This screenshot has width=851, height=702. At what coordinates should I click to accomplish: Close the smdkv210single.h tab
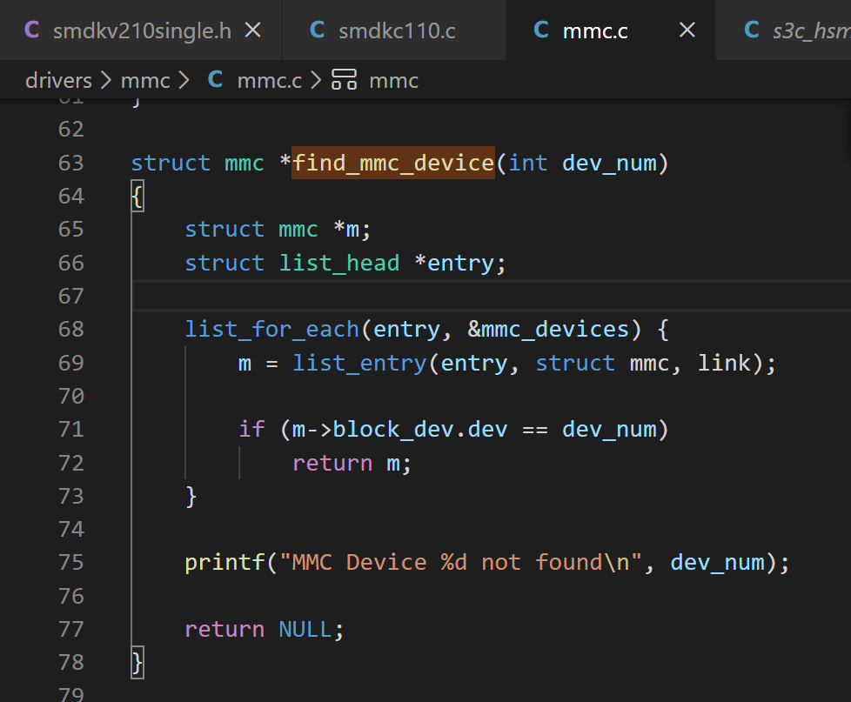click(253, 31)
